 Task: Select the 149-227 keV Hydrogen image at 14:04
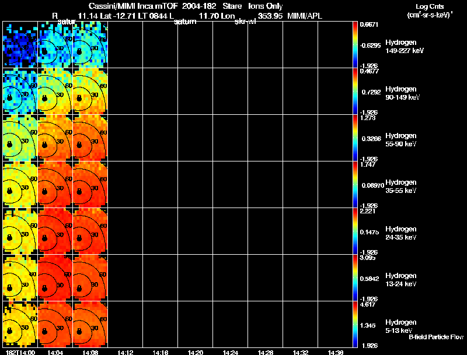point(55,45)
